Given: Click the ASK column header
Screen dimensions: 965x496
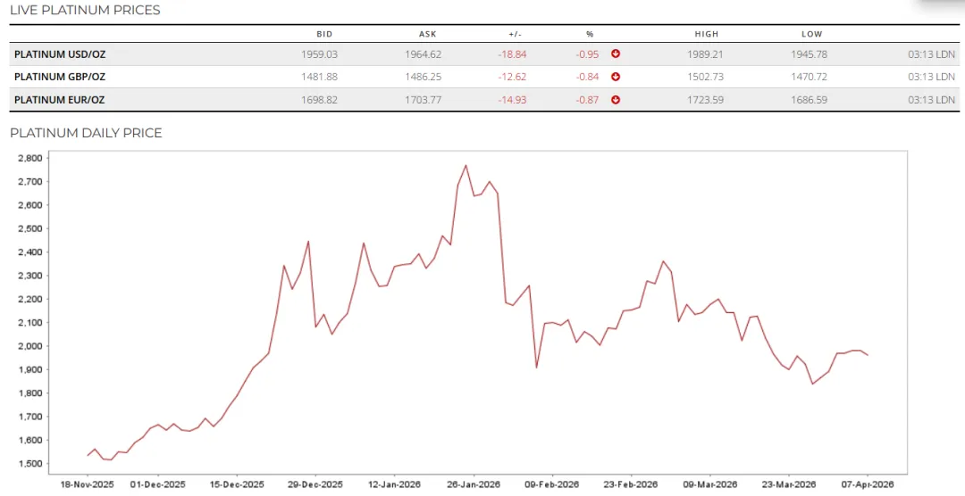Looking at the screenshot, I should [x=428, y=35].
